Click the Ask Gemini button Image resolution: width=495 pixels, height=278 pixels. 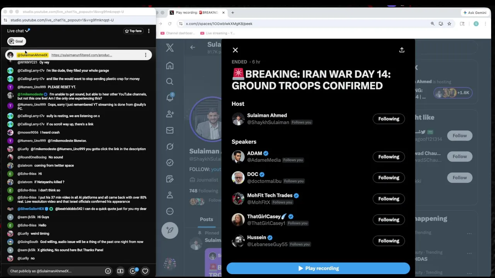475,13
